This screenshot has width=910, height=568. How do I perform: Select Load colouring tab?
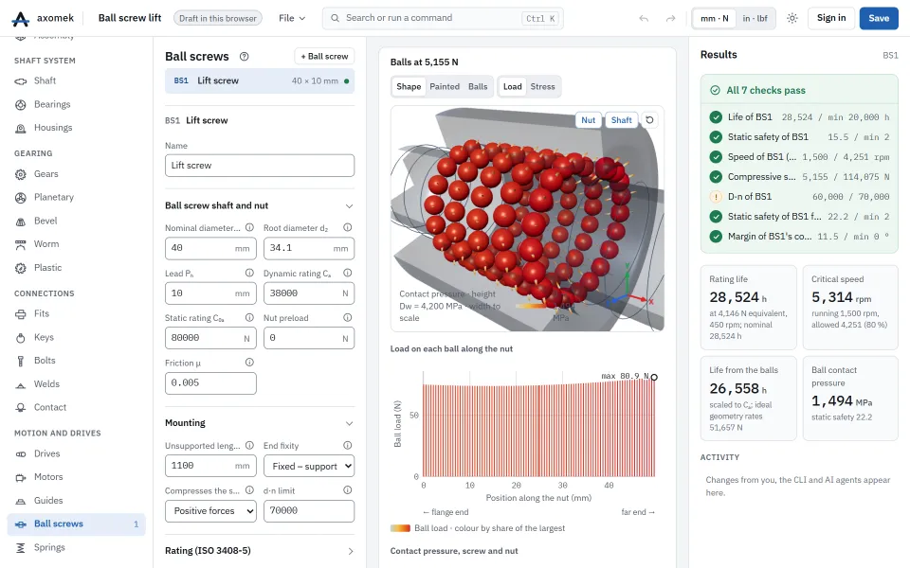tap(513, 86)
